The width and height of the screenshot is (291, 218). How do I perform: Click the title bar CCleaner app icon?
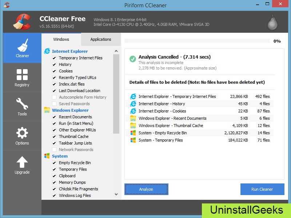click(x=7, y=4)
